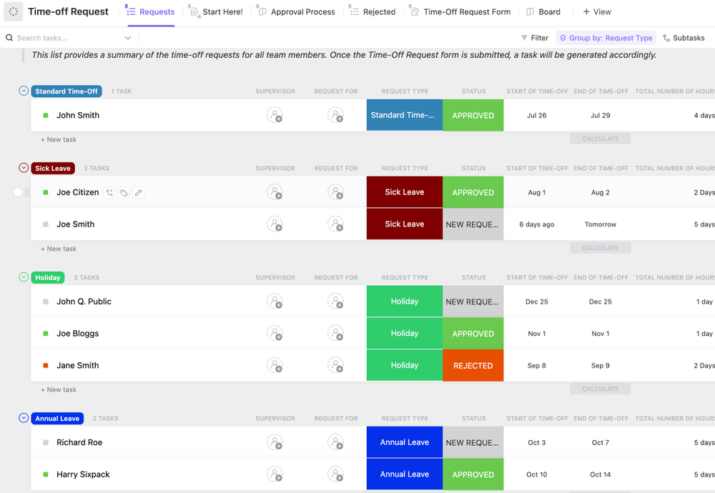Assign supervisor icon for Joe Bloggs

click(275, 334)
